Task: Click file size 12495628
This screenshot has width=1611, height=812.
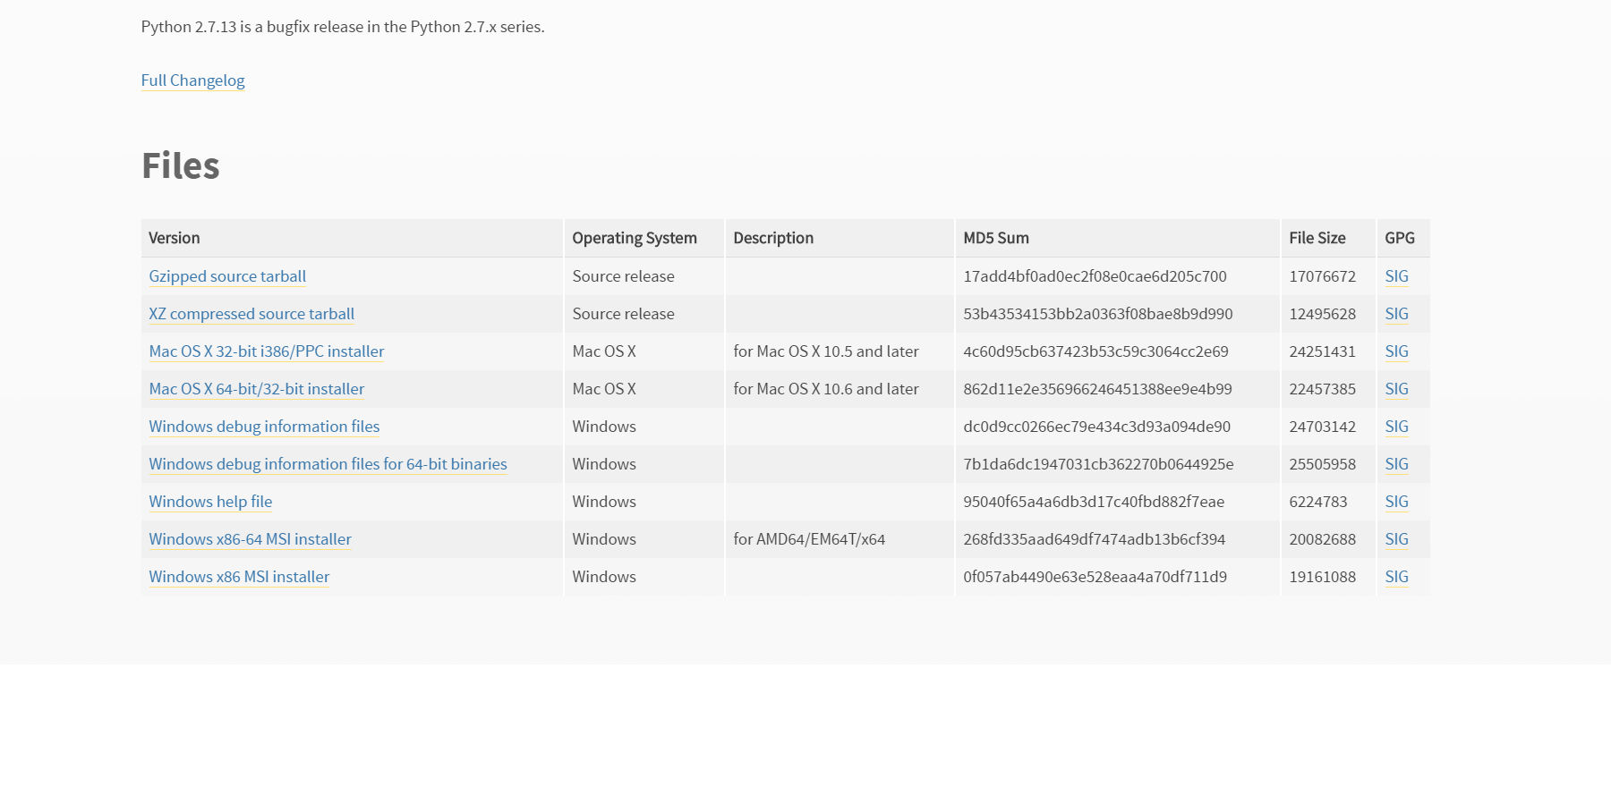Action: pos(1322,314)
